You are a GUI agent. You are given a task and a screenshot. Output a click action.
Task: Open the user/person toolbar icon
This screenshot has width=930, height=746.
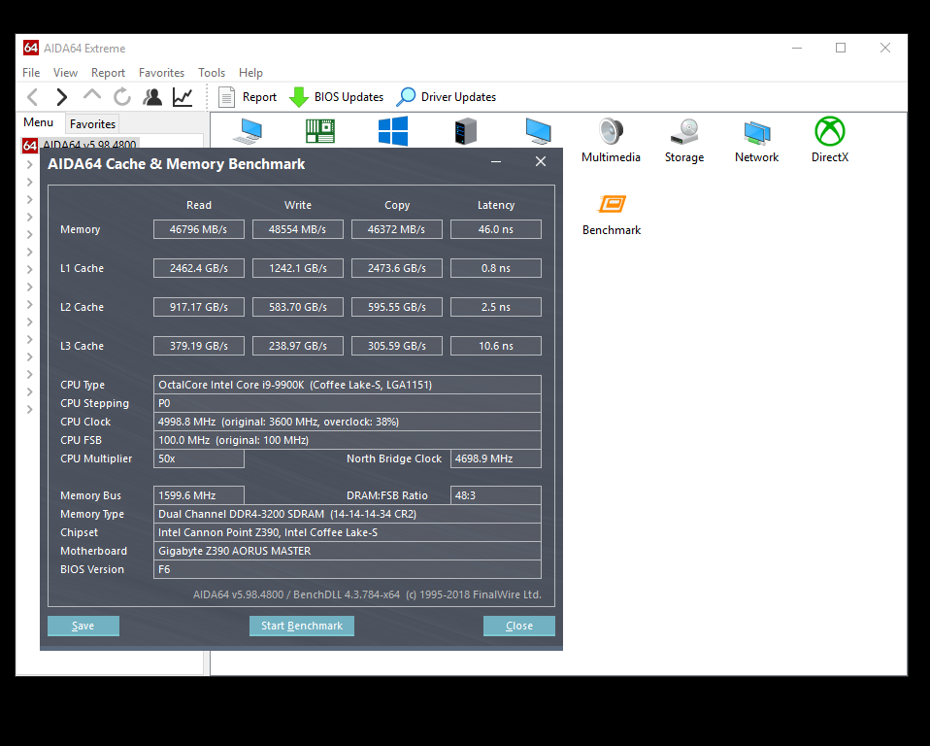point(152,97)
